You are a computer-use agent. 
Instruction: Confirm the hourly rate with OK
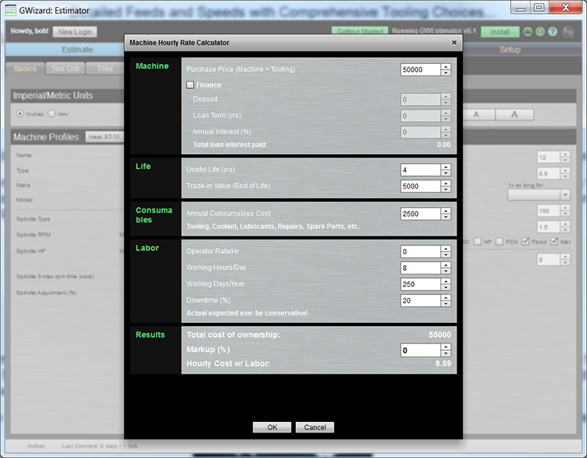(x=271, y=427)
